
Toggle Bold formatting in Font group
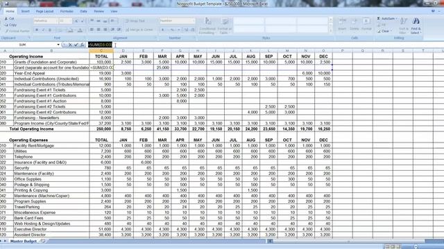coord(37,30)
